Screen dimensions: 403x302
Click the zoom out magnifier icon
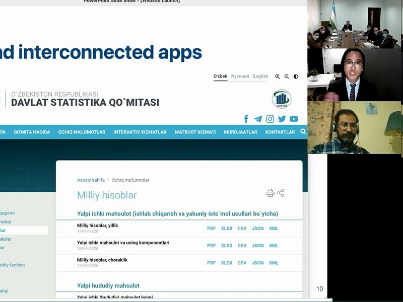coord(287,77)
